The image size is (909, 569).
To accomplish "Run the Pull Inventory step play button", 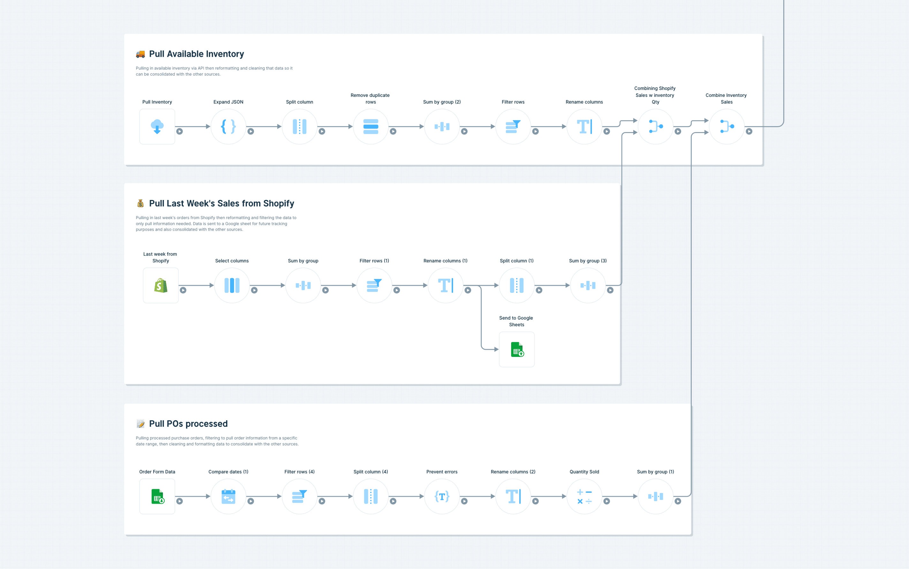I will 180,131.
